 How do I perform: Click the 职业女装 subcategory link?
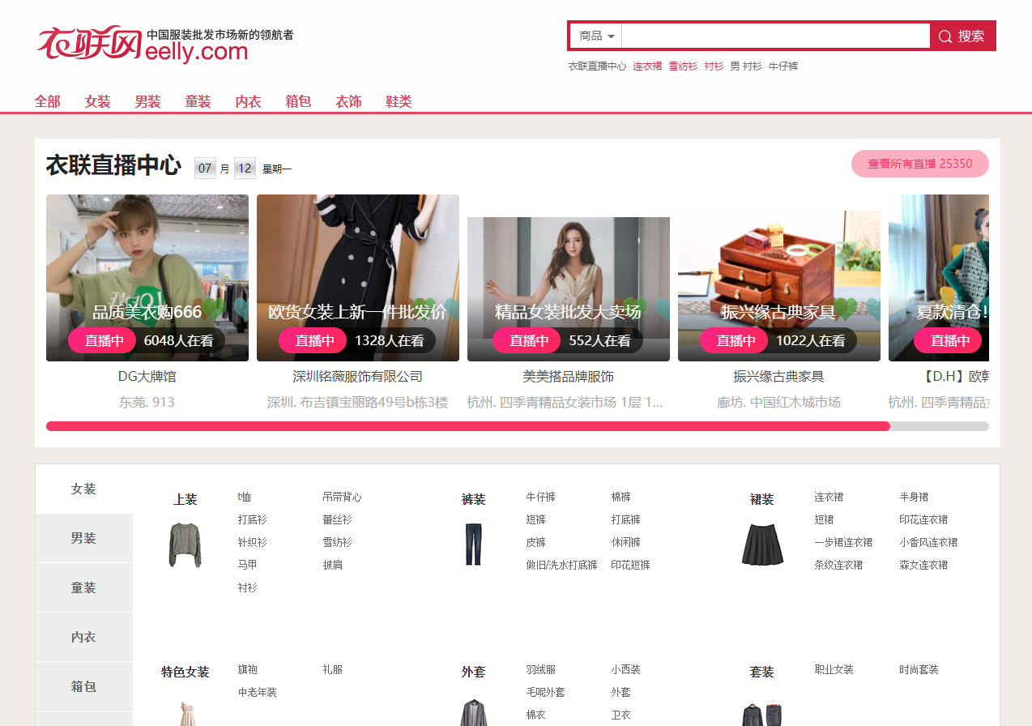tap(834, 669)
